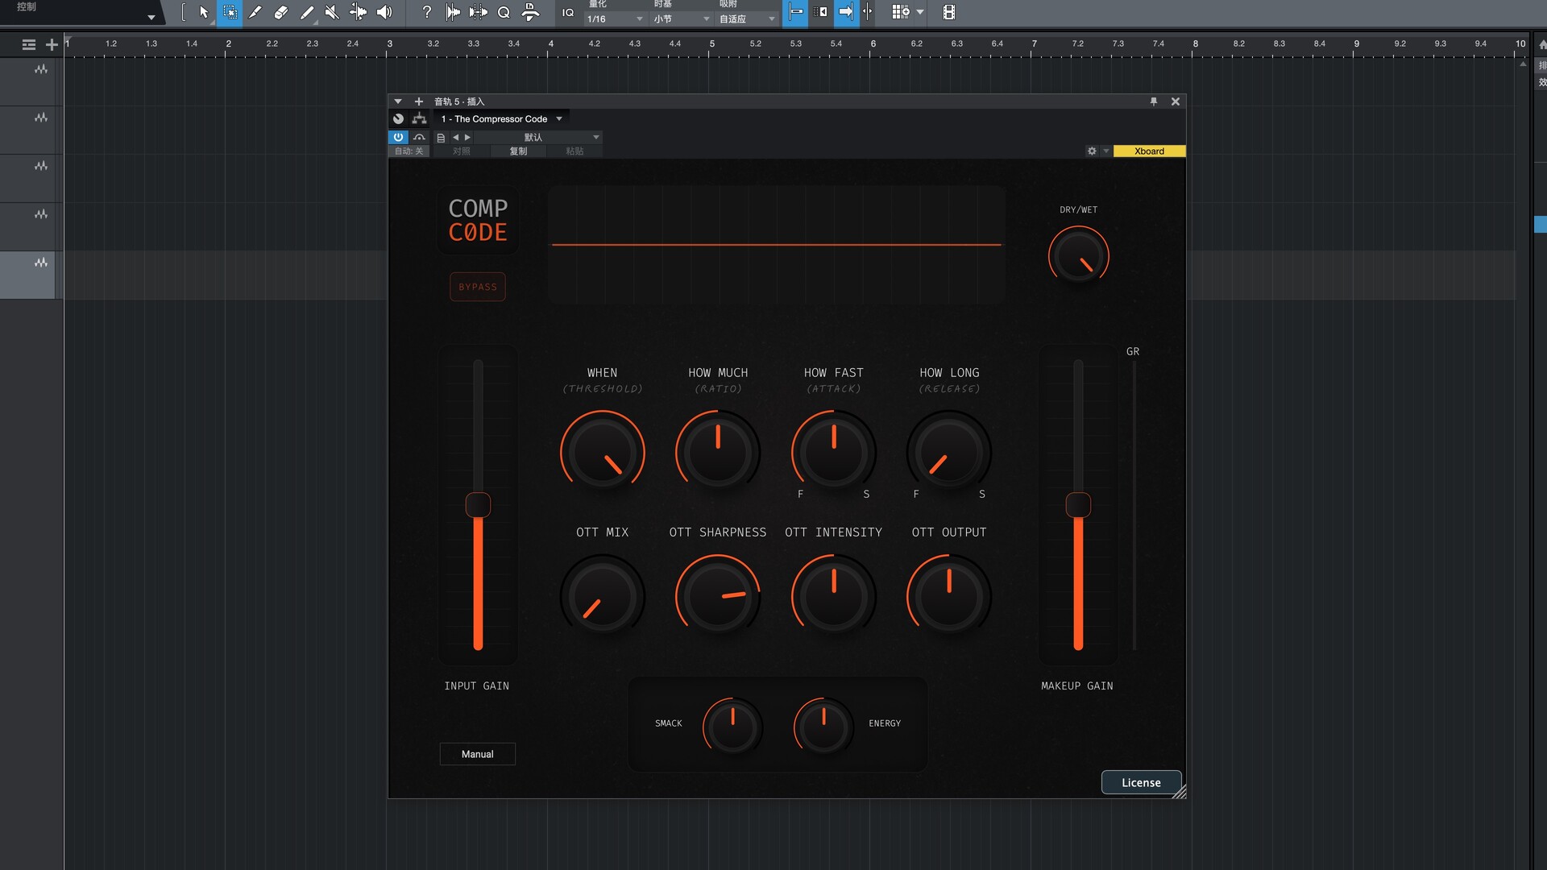Switch to the Xboard tab
Screen dimensions: 1547x870
1149,151
